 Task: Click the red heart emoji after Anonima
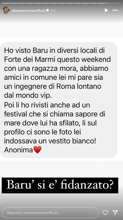(x=37, y=150)
